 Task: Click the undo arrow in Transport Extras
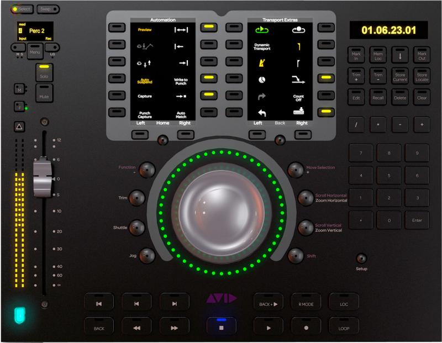[262, 113]
